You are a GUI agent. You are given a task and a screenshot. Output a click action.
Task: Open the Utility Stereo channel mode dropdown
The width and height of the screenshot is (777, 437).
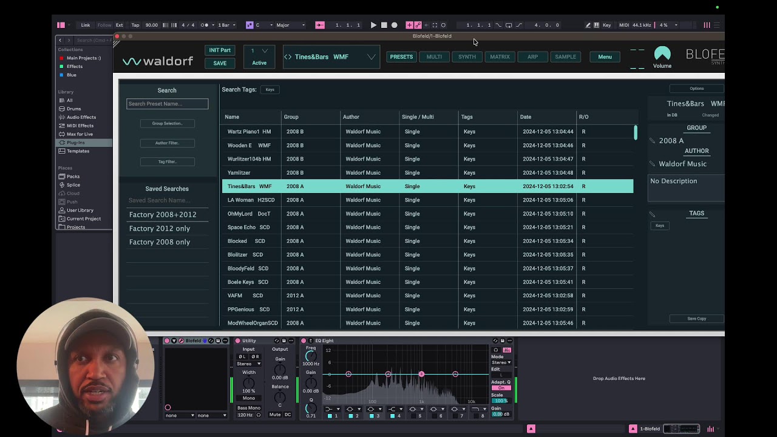point(248,364)
